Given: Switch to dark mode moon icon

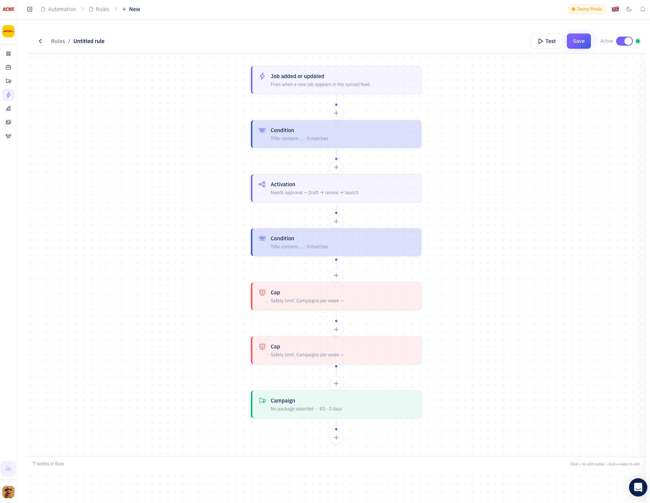Looking at the screenshot, I should click(629, 9).
